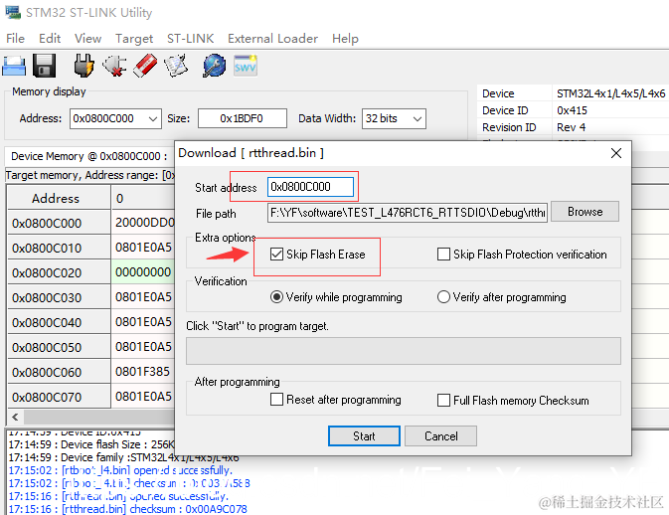Open the View menu
The image size is (669, 515).
[87, 39]
